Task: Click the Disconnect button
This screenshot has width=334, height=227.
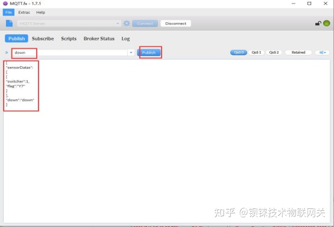Action: (175, 23)
